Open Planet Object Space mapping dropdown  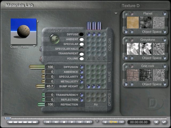(x=165, y=32)
